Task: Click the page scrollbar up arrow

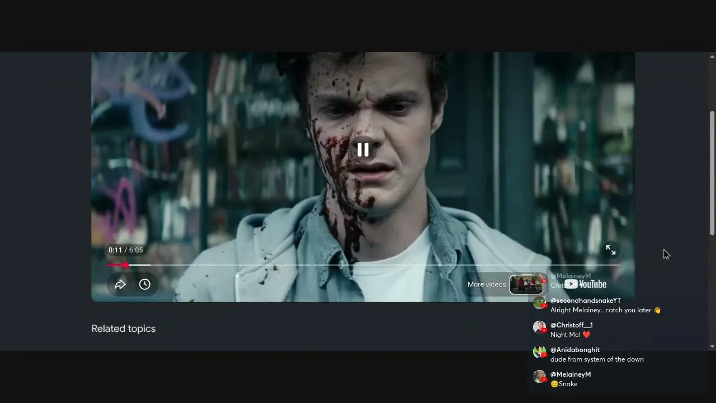Action: tap(712, 57)
